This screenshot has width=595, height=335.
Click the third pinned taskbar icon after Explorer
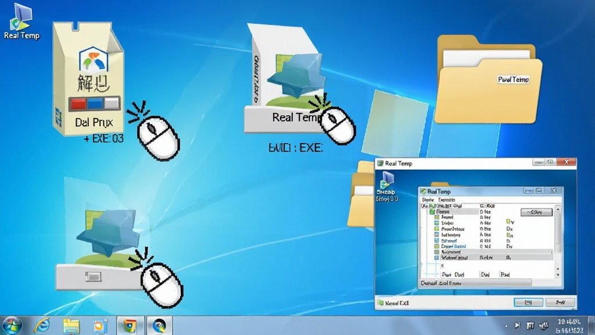(100, 326)
